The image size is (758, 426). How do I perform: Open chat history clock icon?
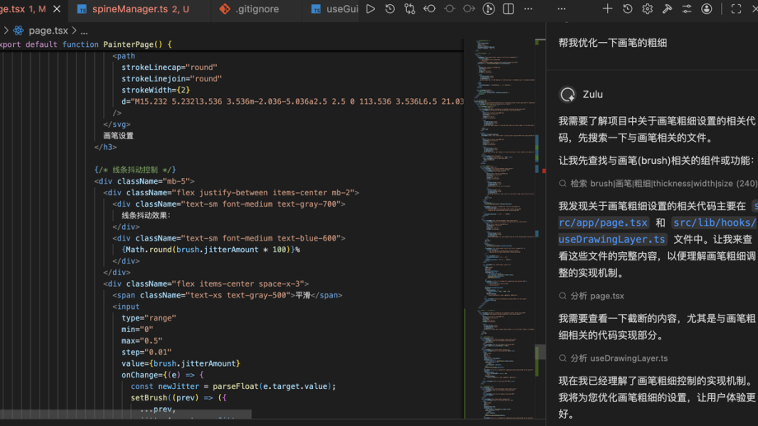tap(627, 9)
